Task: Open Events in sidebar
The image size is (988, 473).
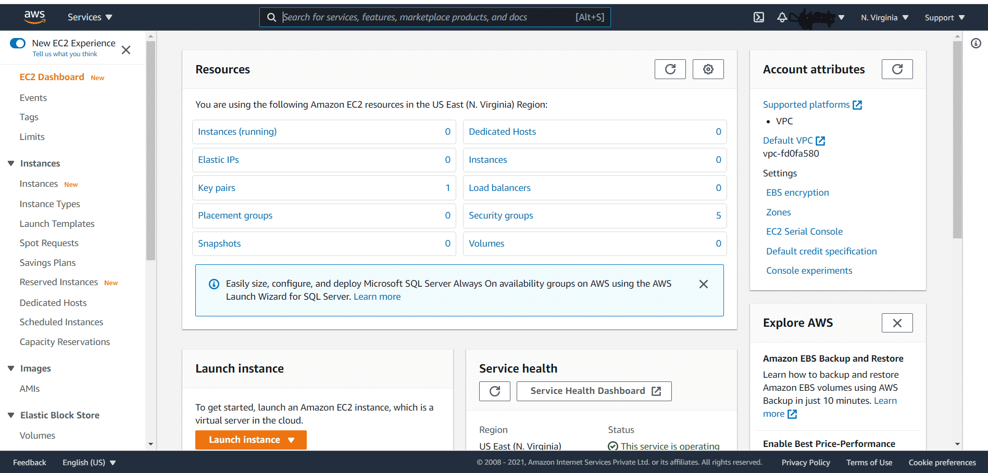Action: click(33, 98)
